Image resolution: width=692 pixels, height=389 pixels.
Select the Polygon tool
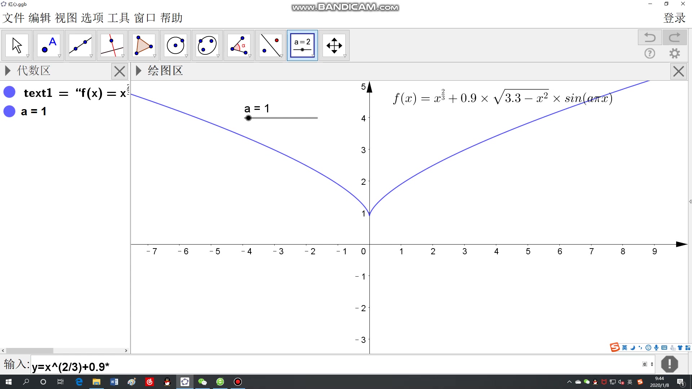click(x=143, y=45)
